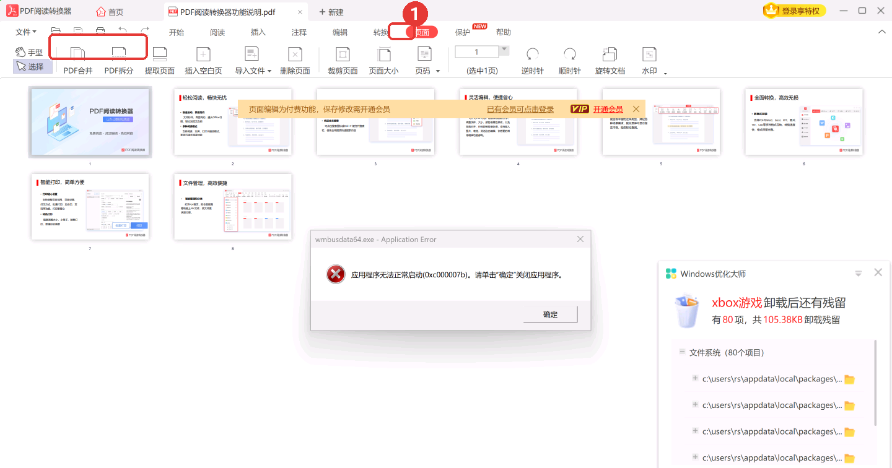Viewport: 892px width, 468px height.
Task: Collapse the 文件系统（80个项目）tree node
Action: [x=682, y=352]
